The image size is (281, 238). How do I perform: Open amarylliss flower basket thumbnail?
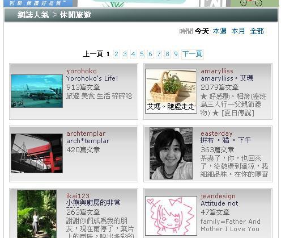tap(171, 91)
